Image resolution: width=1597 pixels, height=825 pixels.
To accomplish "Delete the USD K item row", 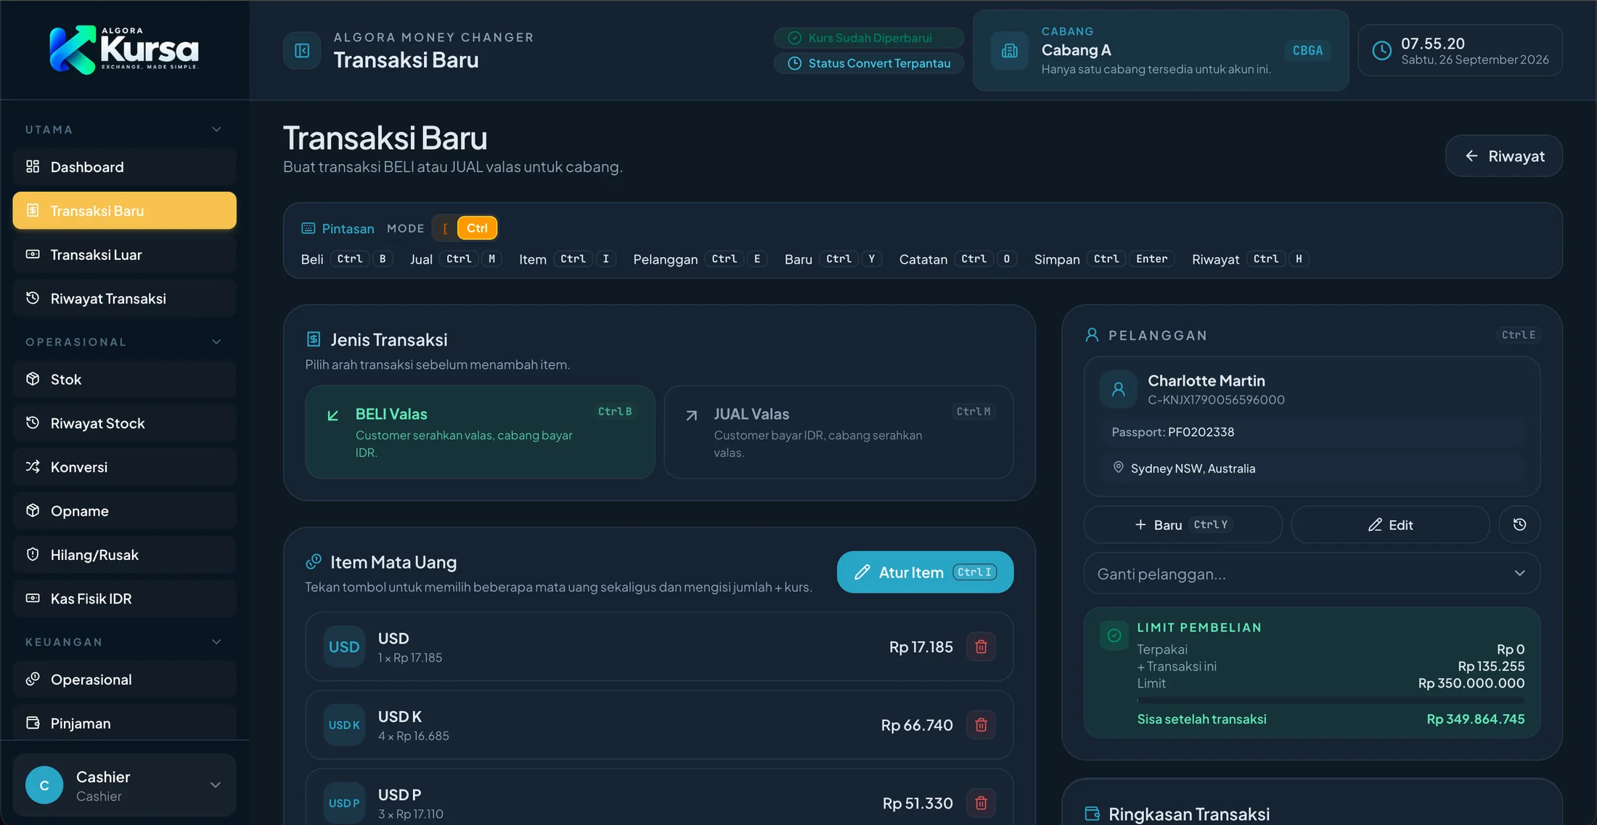I will pyautogui.click(x=981, y=725).
